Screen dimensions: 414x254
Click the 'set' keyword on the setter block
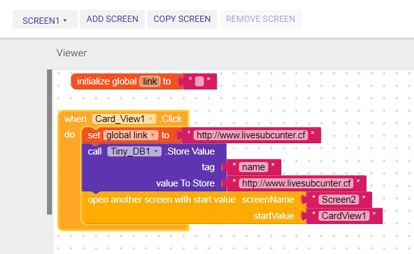coord(94,135)
